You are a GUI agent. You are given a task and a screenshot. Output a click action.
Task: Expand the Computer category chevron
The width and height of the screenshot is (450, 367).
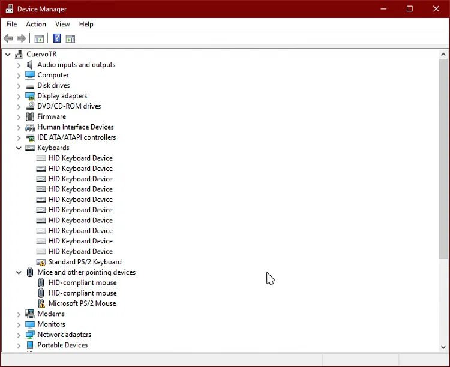click(19, 76)
